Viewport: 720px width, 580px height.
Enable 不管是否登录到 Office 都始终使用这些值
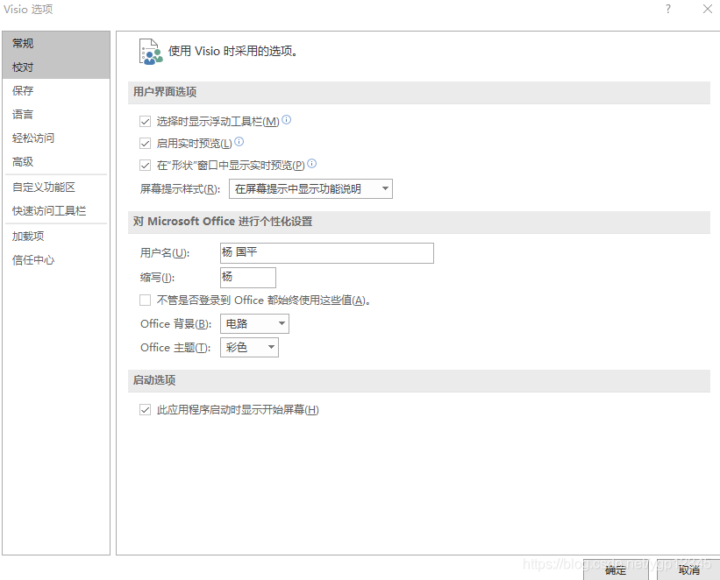145,301
